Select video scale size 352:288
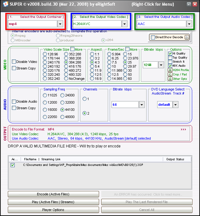Screen dimensions: 200x216 click(66, 54)
